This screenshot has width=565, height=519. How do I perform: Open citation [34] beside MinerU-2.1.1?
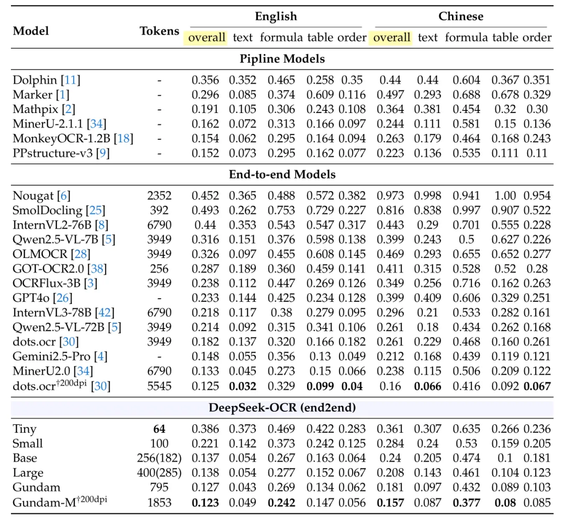point(97,124)
